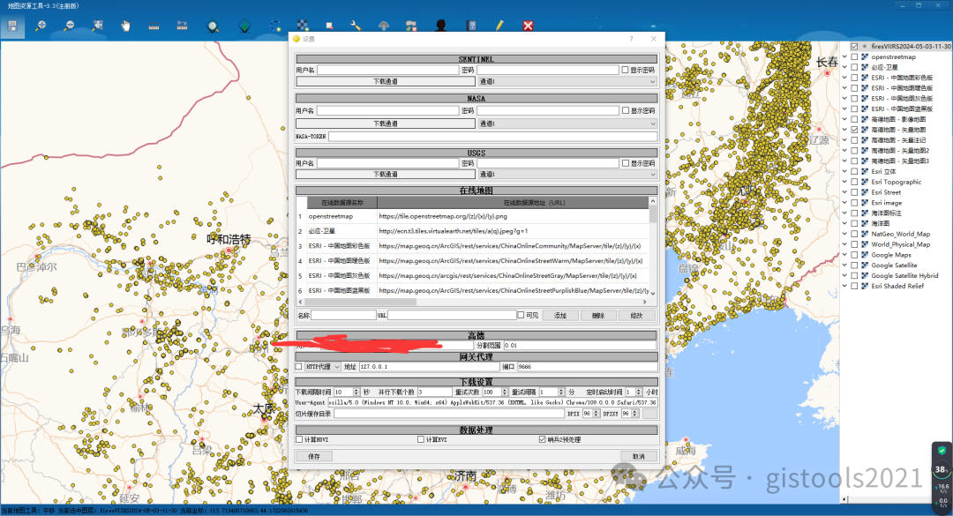The width and height of the screenshot is (953, 516).
Task: Select the zoom in magnifier tool
Action: 40,26
